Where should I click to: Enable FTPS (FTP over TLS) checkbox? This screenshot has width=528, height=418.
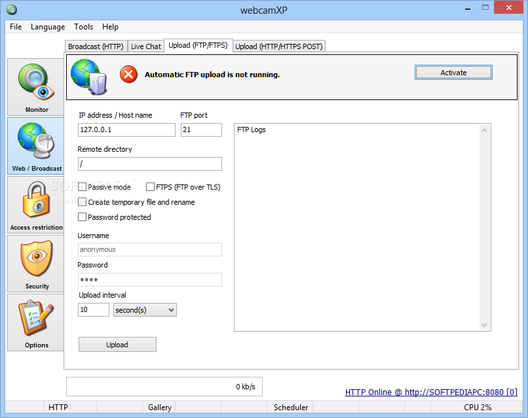(150, 186)
